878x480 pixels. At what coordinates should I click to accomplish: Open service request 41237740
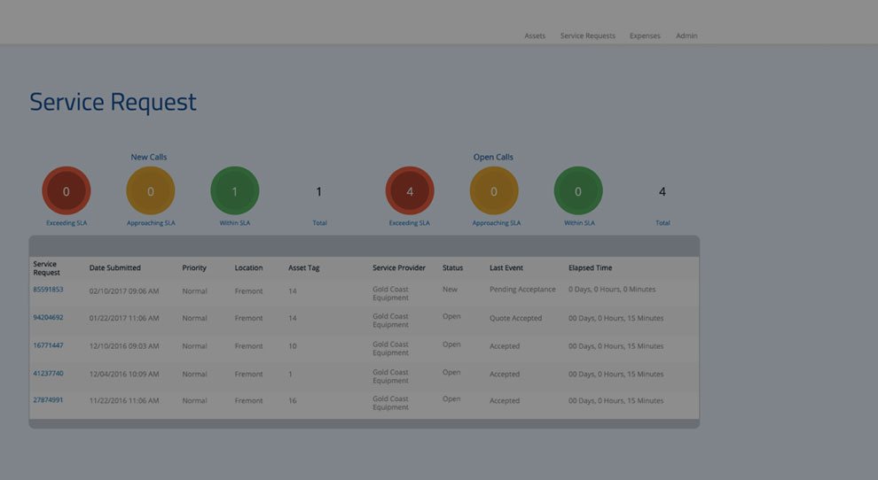point(48,374)
